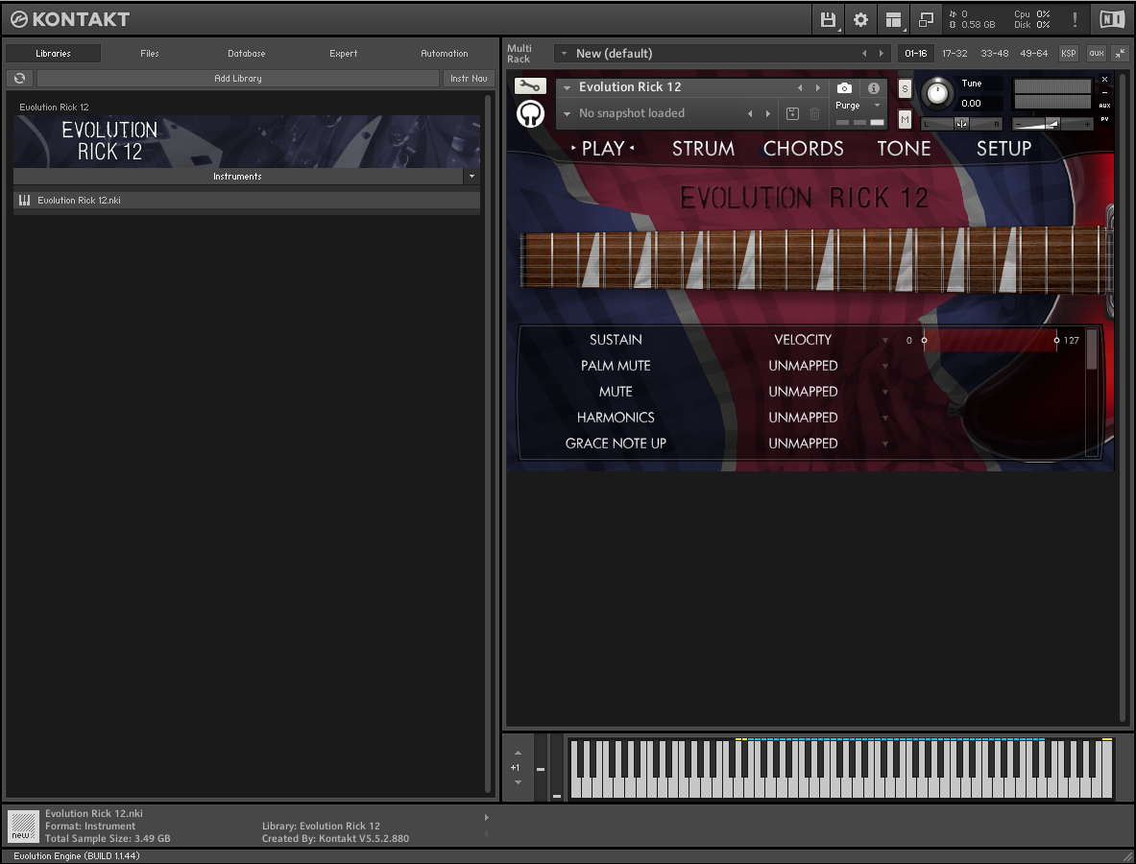Switch to the CHORDS page
Image resolution: width=1136 pixels, height=864 pixels.
point(803,149)
